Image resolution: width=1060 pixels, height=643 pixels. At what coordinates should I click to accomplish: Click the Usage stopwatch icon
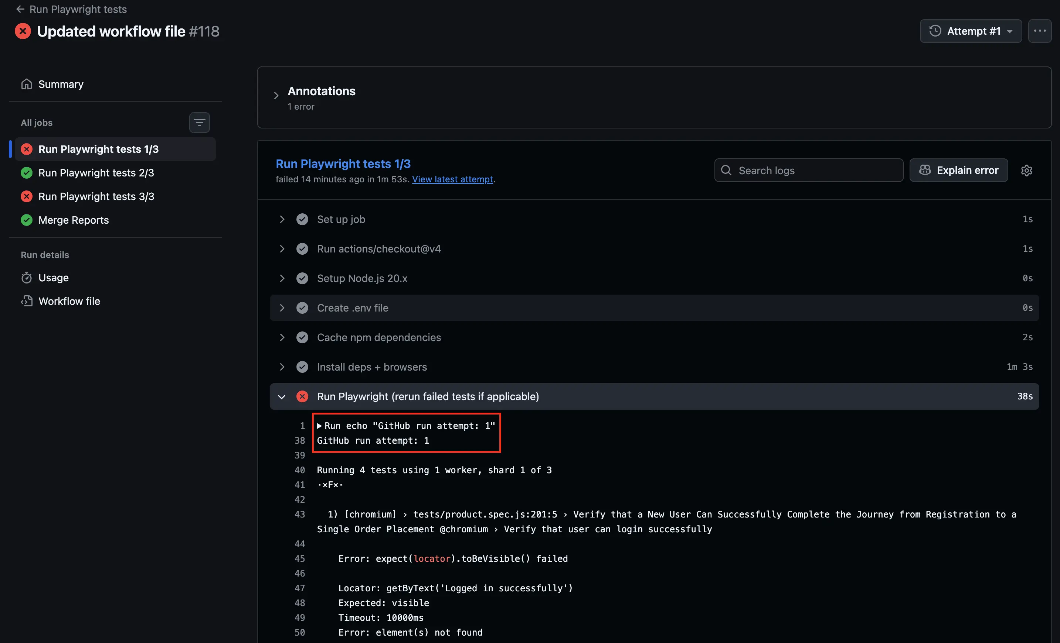pyautogui.click(x=27, y=278)
